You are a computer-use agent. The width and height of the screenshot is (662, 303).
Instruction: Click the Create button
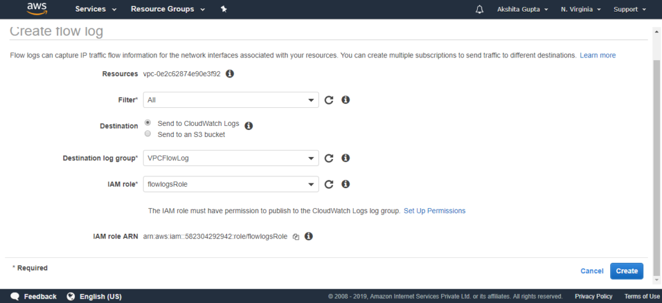[626, 271]
